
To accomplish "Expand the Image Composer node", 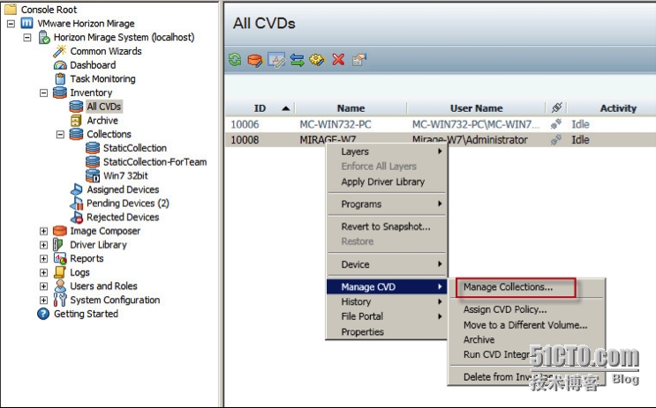I will pos(43,231).
